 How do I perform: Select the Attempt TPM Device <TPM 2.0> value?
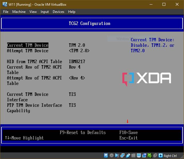[x=79, y=51]
